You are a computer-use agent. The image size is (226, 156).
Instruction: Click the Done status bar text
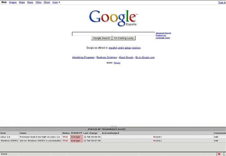click(x=4, y=154)
